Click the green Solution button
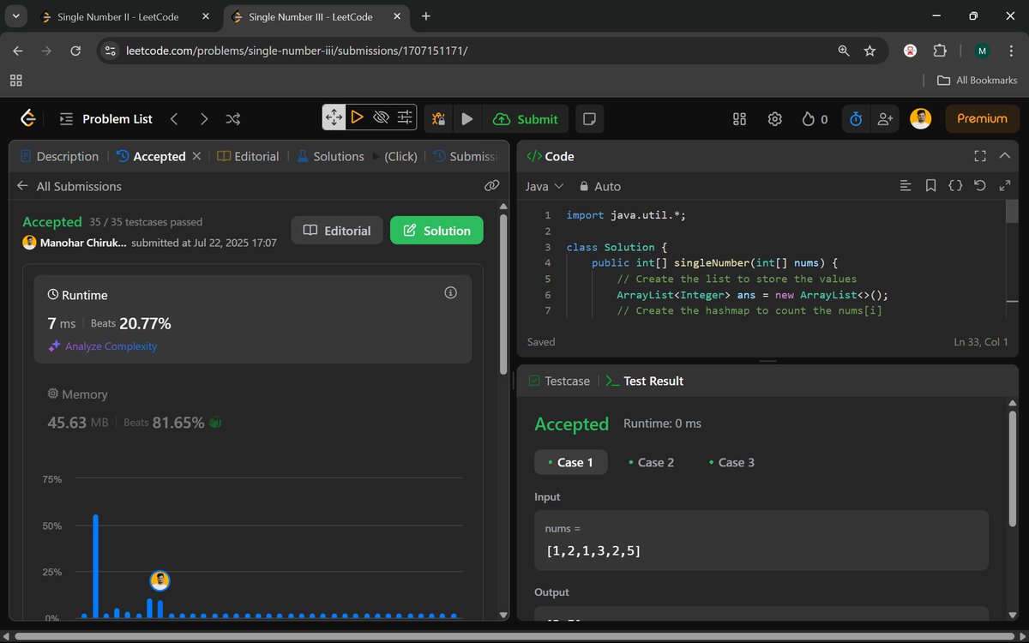The height and width of the screenshot is (643, 1029). (436, 231)
